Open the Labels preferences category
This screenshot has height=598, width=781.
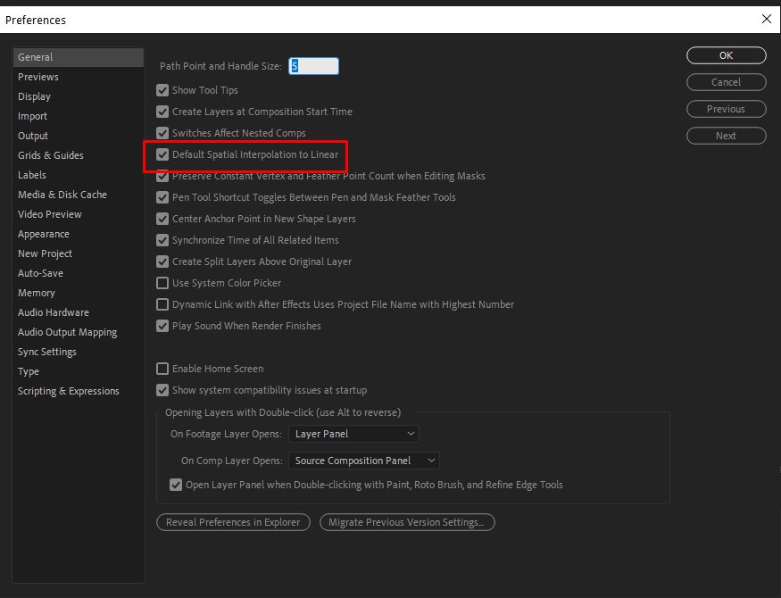click(x=32, y=175)
